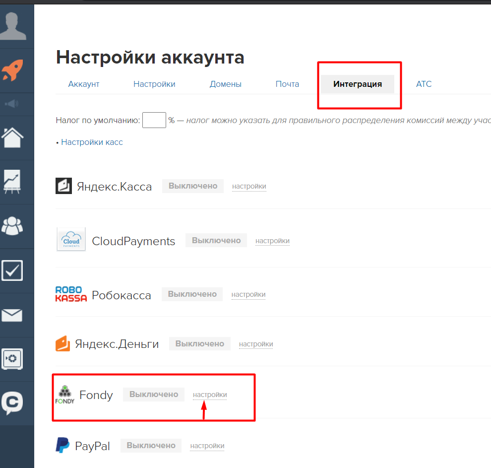Viewport: 491px width, 468px height.
Task: Click the PayPal name text
Action: pyautogui.click(x=92, y=446)
